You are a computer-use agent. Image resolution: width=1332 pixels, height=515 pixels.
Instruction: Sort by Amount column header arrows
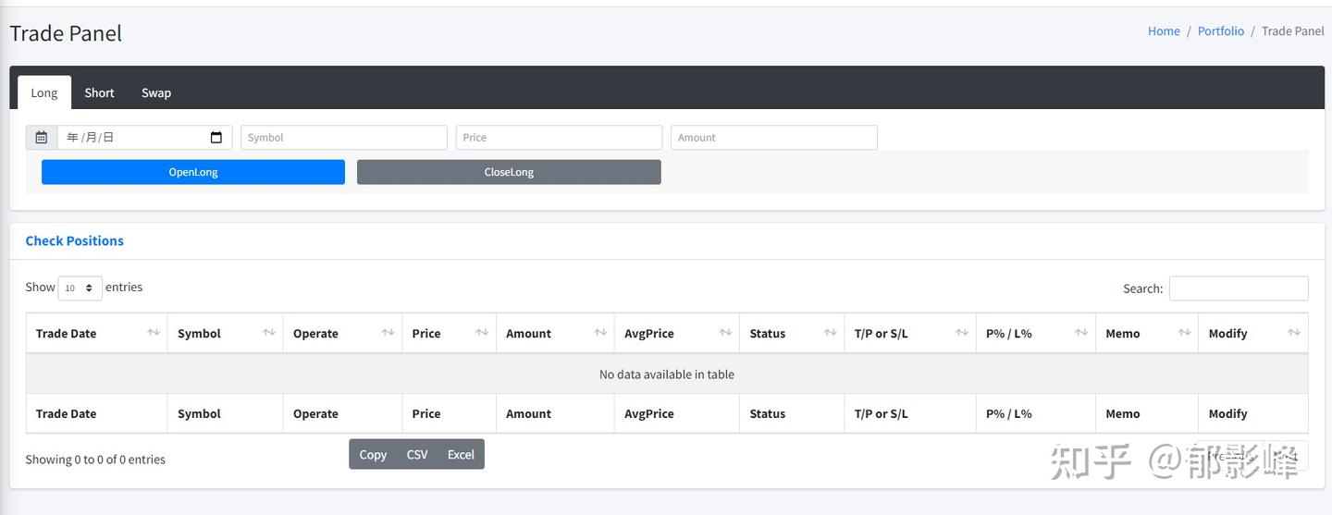[600, 333]
